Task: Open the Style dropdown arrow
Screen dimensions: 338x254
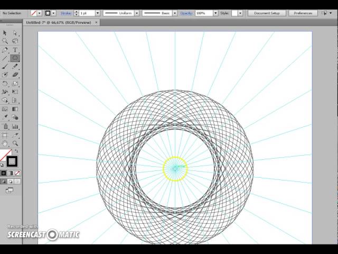Action: 240,13
